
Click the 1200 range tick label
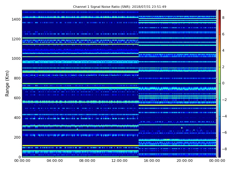16,39
